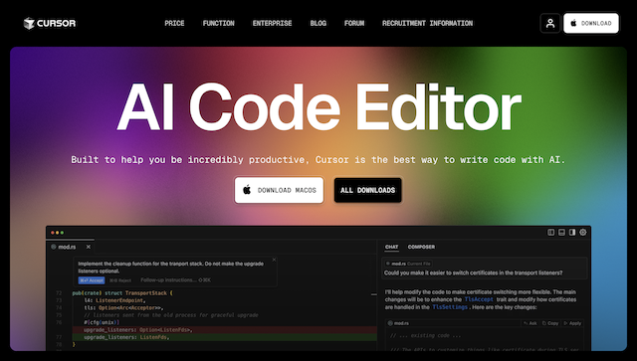Click the All Downloads button
The height and width of the screenshot is (361, 637).
pos(367,190)
